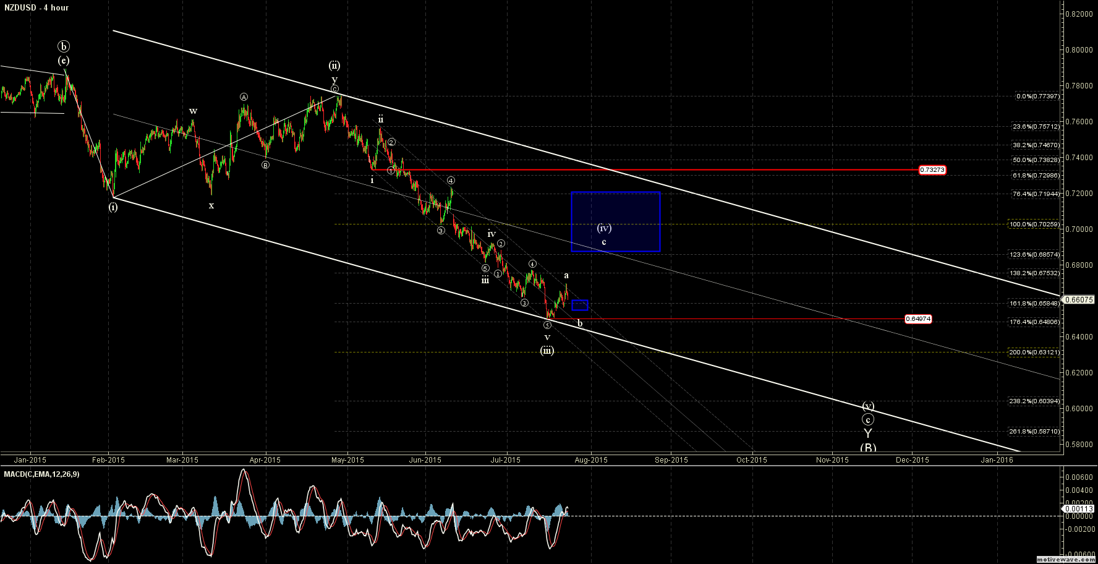Click the small blue wave b target box
This screenshot has height=564, width=1098.
pos(579,305)
